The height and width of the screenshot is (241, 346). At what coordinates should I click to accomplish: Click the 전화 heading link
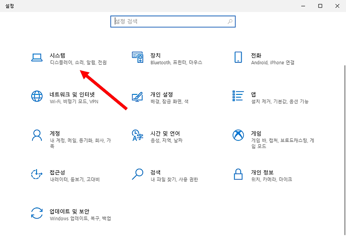tap(256, 56)
